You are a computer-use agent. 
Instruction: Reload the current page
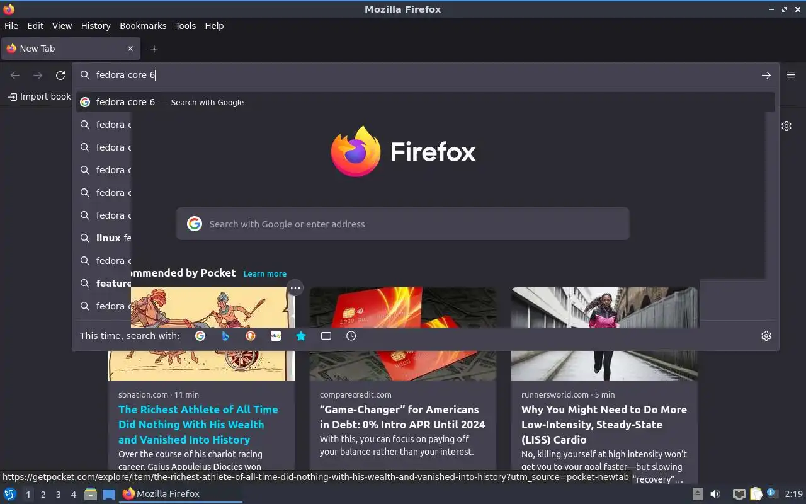pyautogui.click(x=60, y=75)
